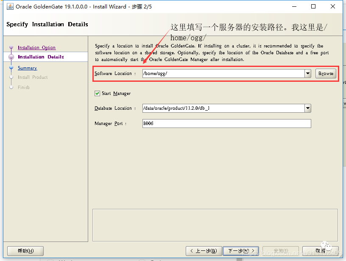The width and height of the screenshot is (346, 261).
Task: Minimize the Install Wizard window
Action: (294, 7)
